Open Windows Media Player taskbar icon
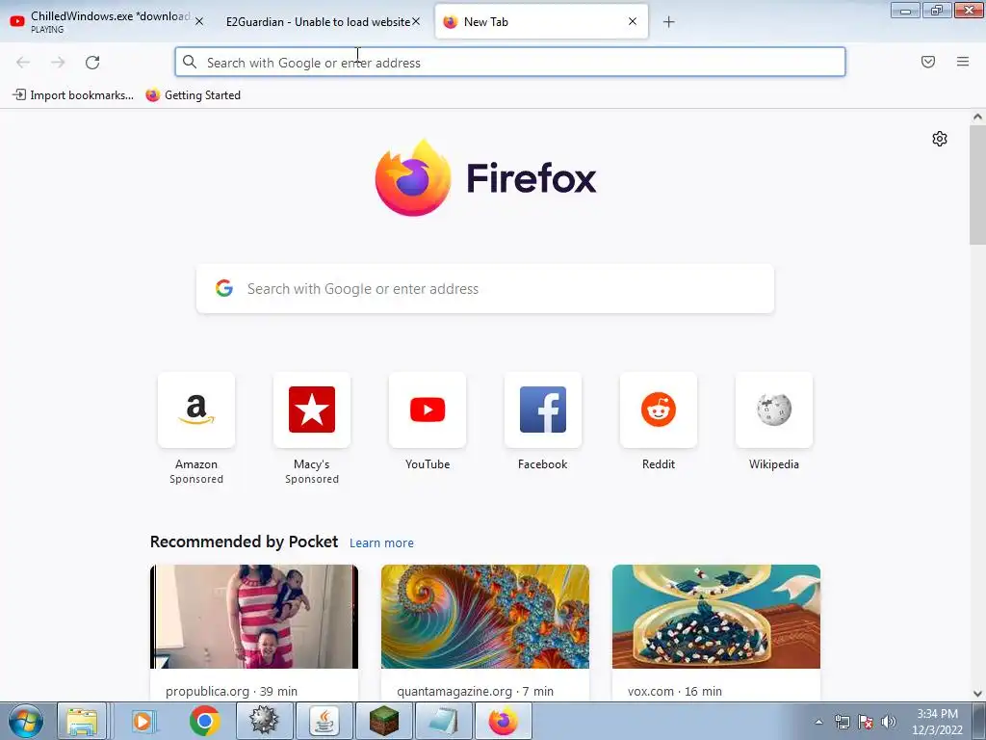The height and width of the screenshot is (740, 986). coord(143,721)
